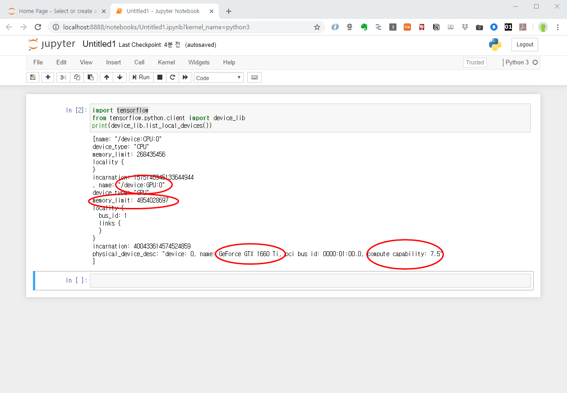Open the blue bookmark extension icon

click(x=494, y=27)
